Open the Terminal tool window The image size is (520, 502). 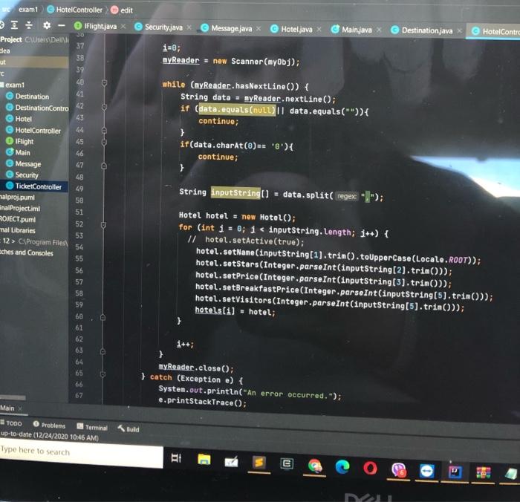coord(93,427)
